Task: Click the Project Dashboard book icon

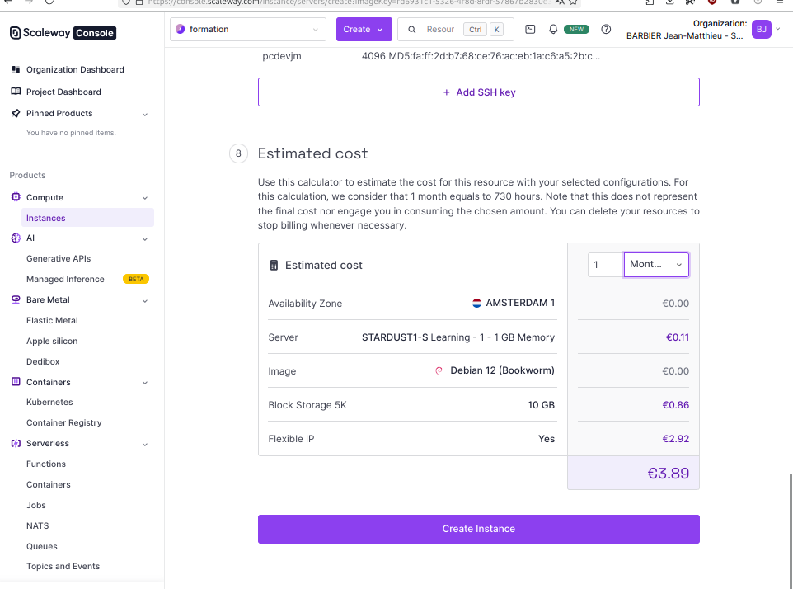Action: 16,92
